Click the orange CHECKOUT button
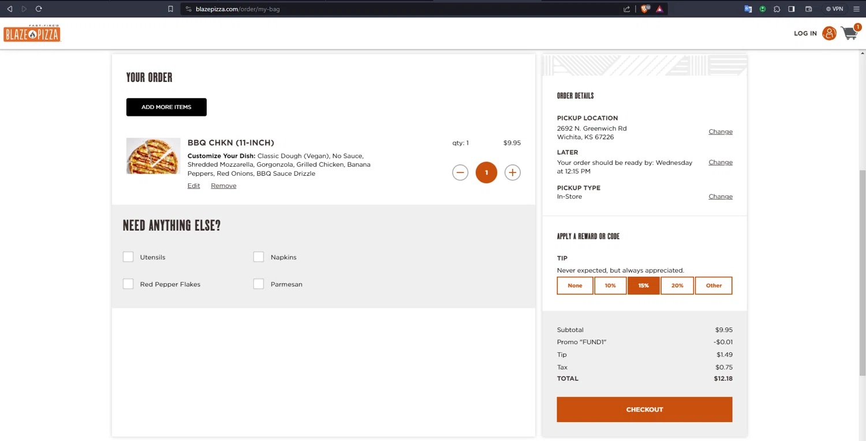This screenshot has width=866, height=441. (x=644, y=409)
